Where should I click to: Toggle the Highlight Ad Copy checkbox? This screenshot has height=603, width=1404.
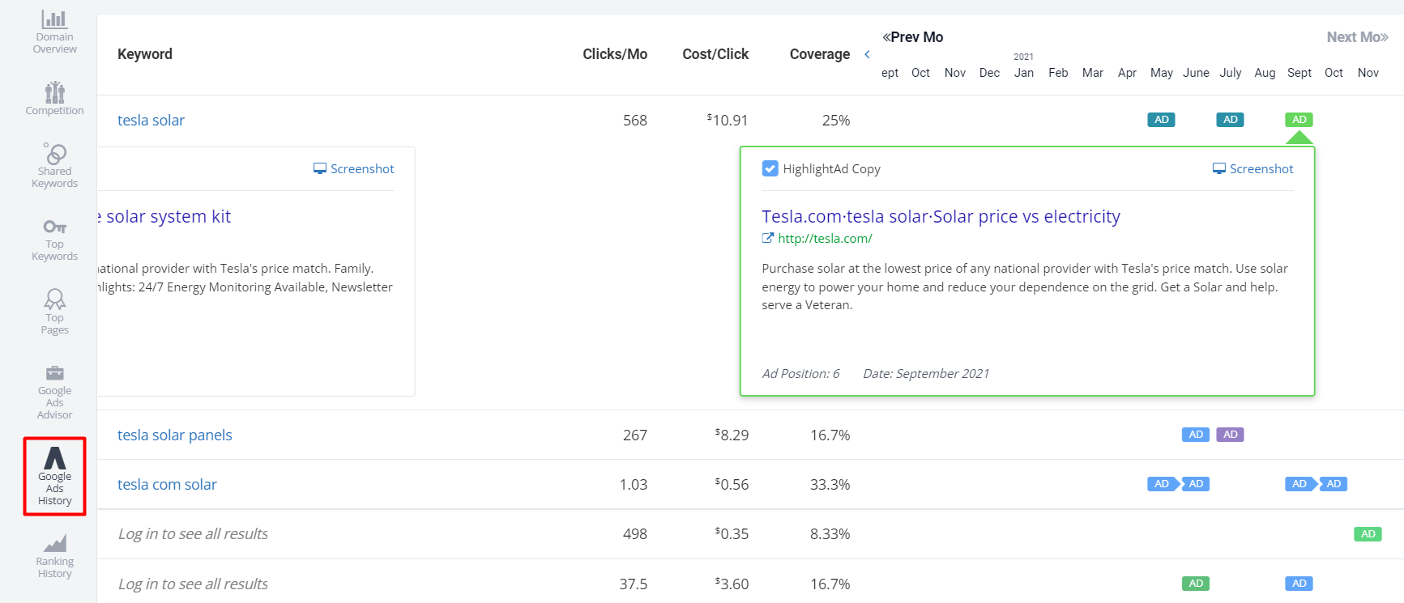[770, 168]
